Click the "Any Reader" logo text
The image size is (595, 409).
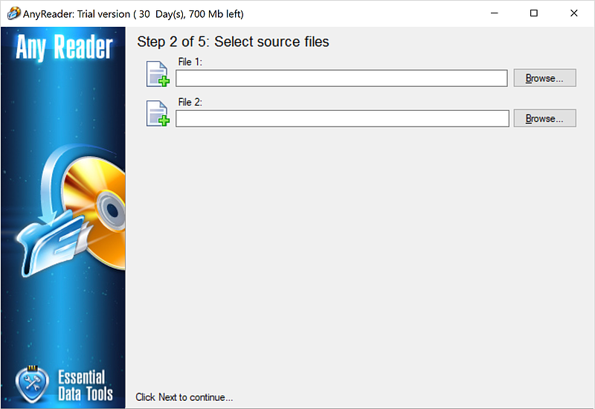64,48
